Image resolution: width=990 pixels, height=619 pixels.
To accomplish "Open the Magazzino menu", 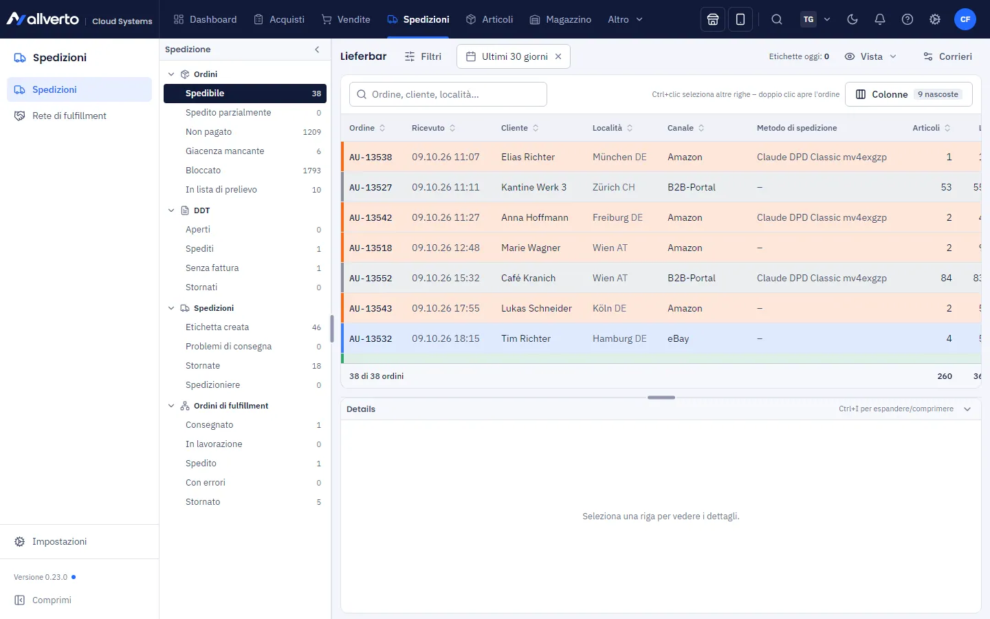I will tap(560, 19).
